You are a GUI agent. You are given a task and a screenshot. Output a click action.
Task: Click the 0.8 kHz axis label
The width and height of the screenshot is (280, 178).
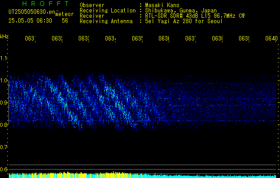[x=4, y=125]
